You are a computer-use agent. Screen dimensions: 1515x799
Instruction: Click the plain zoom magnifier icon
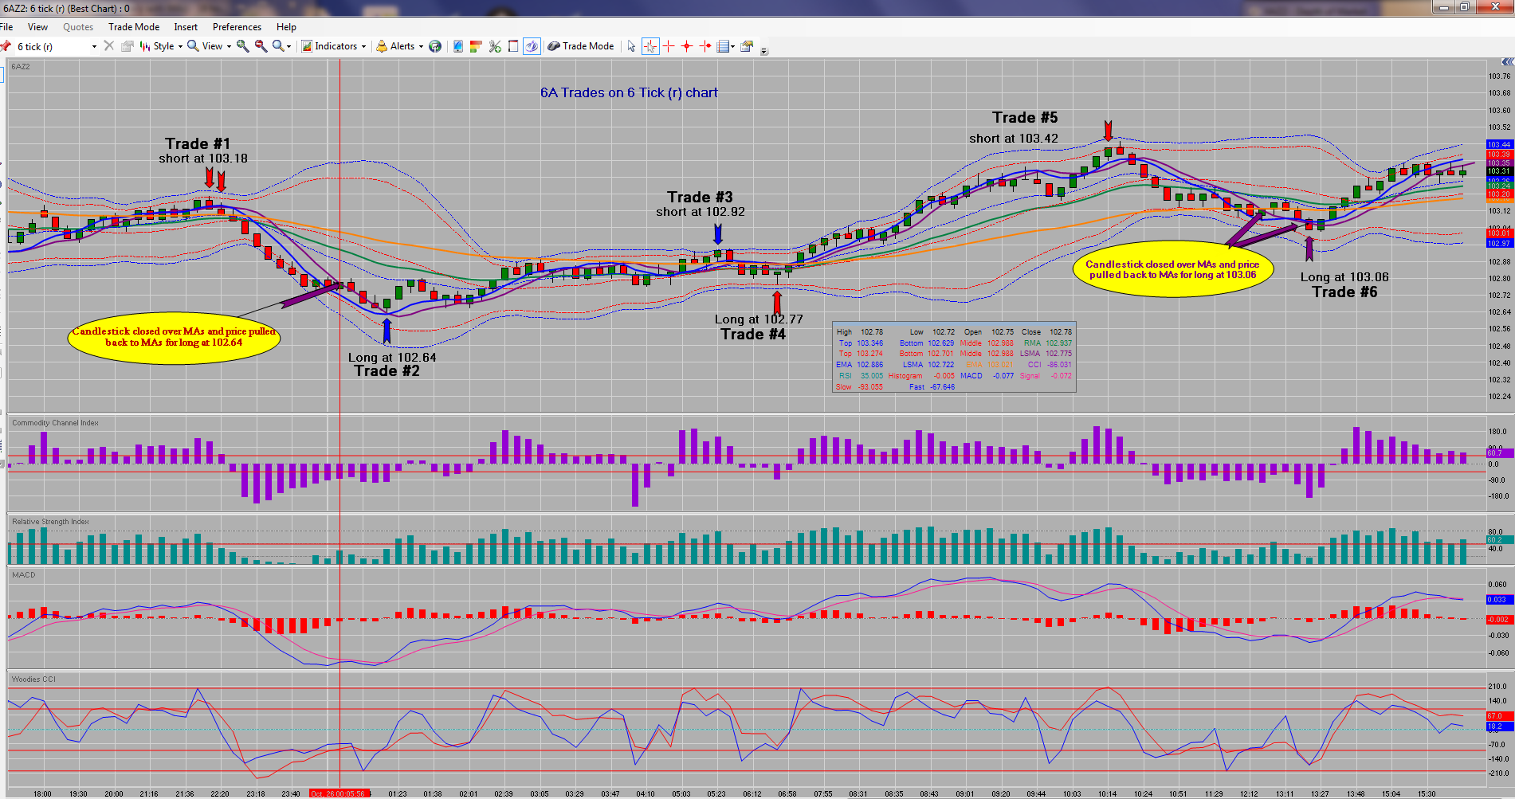[x=277, y=46]
